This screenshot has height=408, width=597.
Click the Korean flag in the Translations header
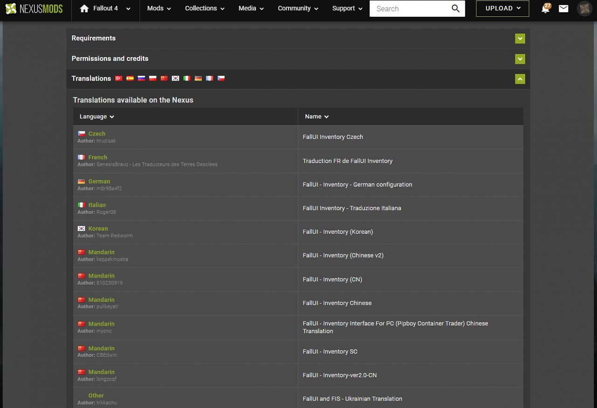click(x=175, y=78)
